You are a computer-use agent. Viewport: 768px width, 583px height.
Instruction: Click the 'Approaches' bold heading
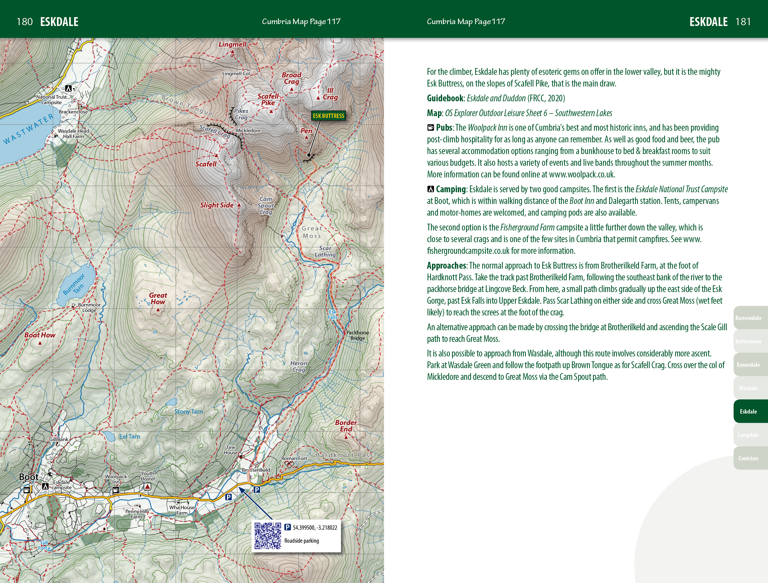coord(446,266)
